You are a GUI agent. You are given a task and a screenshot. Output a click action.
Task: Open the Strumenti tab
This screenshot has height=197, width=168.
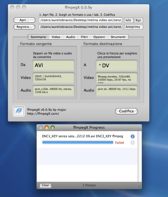click(x=118, y=37)
